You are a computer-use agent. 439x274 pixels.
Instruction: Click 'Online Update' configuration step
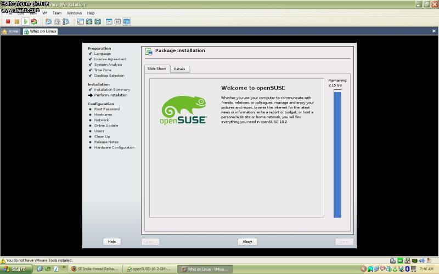point(106,125)
